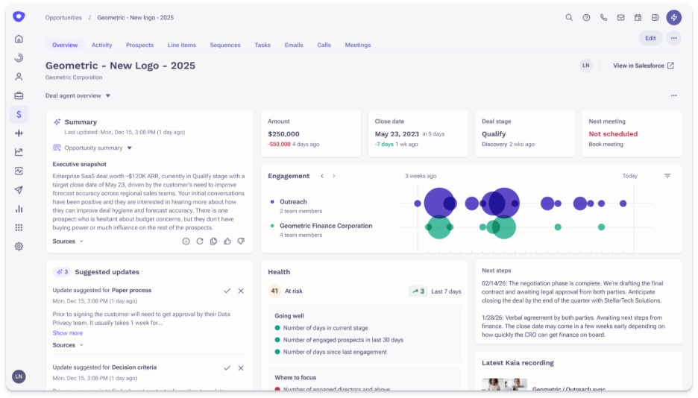Open the Emails tab
The height and width of the screenshot is (398, 698).
coord(294,45)
